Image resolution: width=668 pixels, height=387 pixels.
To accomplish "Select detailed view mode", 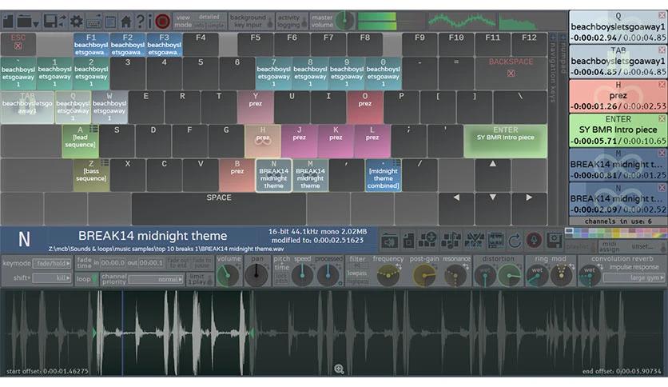I will tap(209, 17).
